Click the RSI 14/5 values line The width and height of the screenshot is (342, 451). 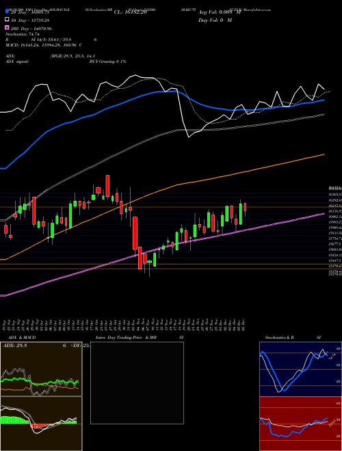coord(51,40)
